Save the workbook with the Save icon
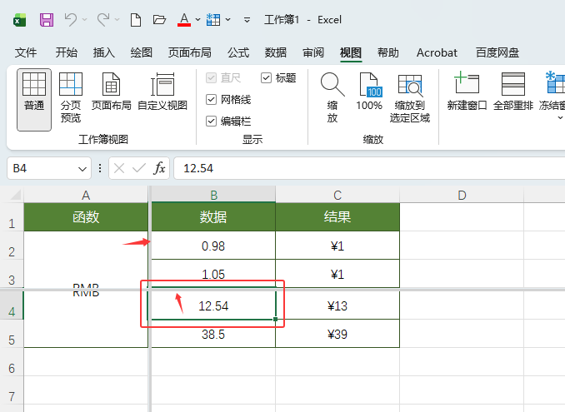The height and width of the screenshot is (412, 565). click(47, 20)
